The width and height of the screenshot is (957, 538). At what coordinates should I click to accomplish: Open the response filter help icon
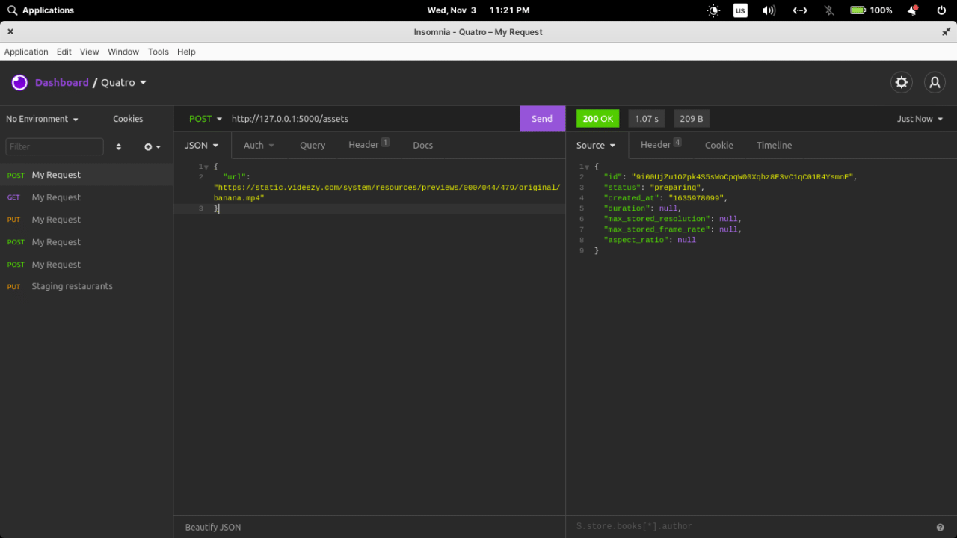pyautogui.click(x=941, y=527)
